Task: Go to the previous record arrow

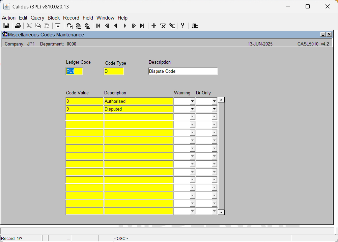Action: tap(116, 26)
